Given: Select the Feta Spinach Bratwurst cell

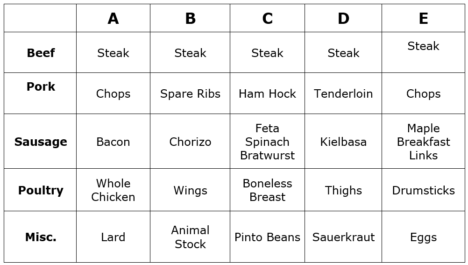Looking at the screenshot, I should click(x=267, y=142).
